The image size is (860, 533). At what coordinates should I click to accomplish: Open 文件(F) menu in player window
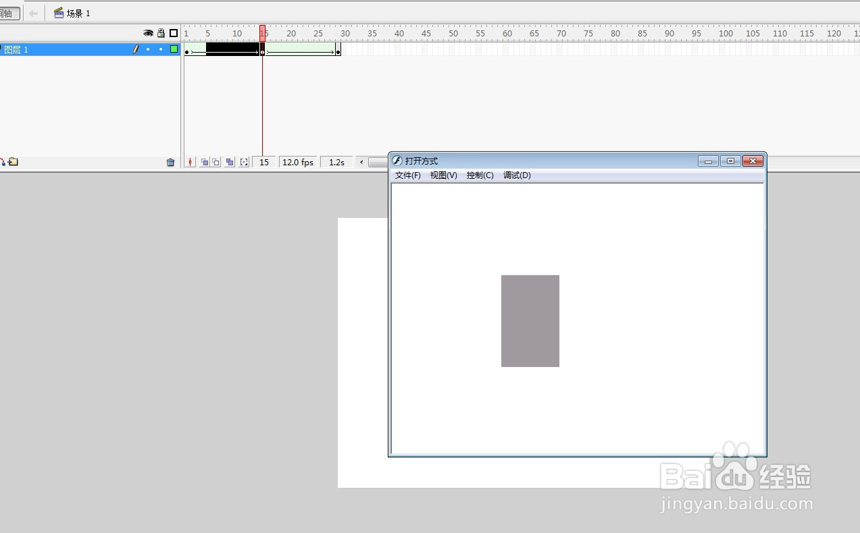408,175
